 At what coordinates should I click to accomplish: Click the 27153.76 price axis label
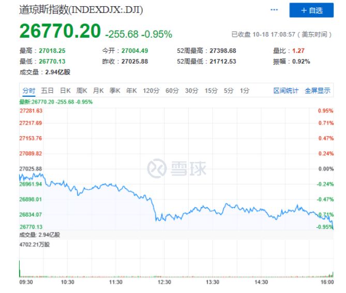(x=31, y=138)
